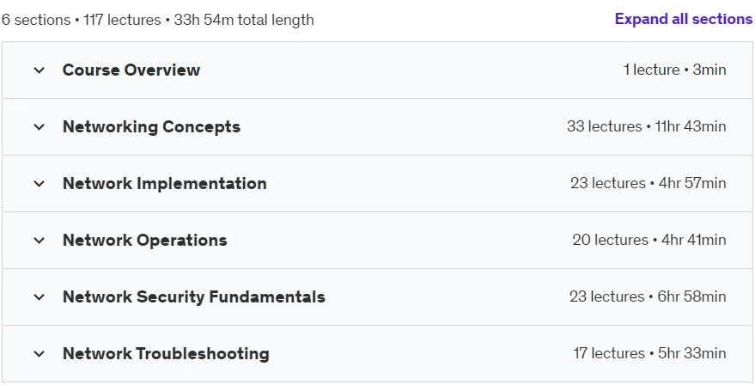Expand all sections of the course
The height and width of the screenshot is (385, 755).
[683, 19]
